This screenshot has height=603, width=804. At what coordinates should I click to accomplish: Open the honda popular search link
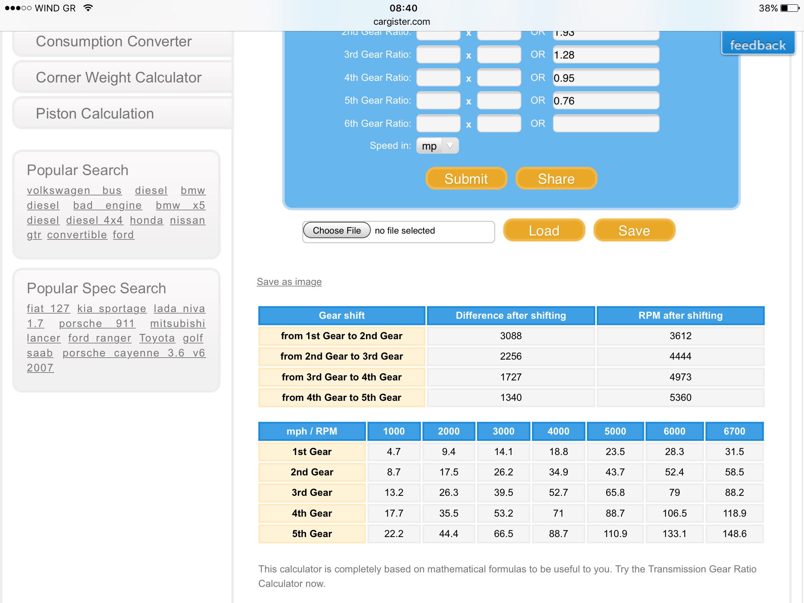[146, 220]
